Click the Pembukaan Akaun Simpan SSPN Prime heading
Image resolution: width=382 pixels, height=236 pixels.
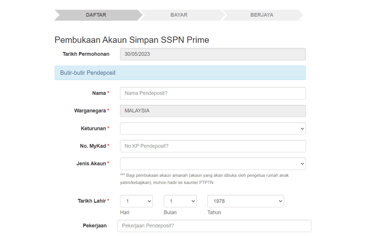coord(132,40)
